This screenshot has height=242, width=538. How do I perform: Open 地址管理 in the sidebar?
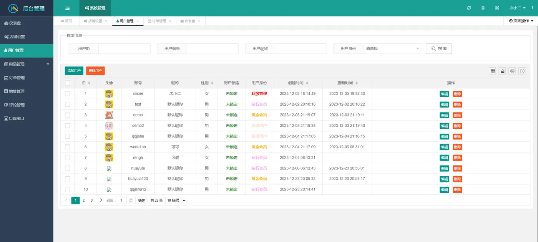tap(27, 91)
